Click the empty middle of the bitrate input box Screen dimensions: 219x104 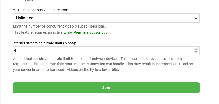tap(103, 51)
